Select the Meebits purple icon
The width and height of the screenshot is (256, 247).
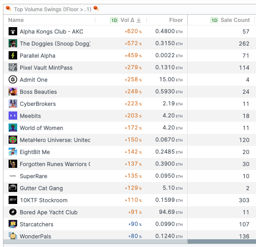(13, 116)
